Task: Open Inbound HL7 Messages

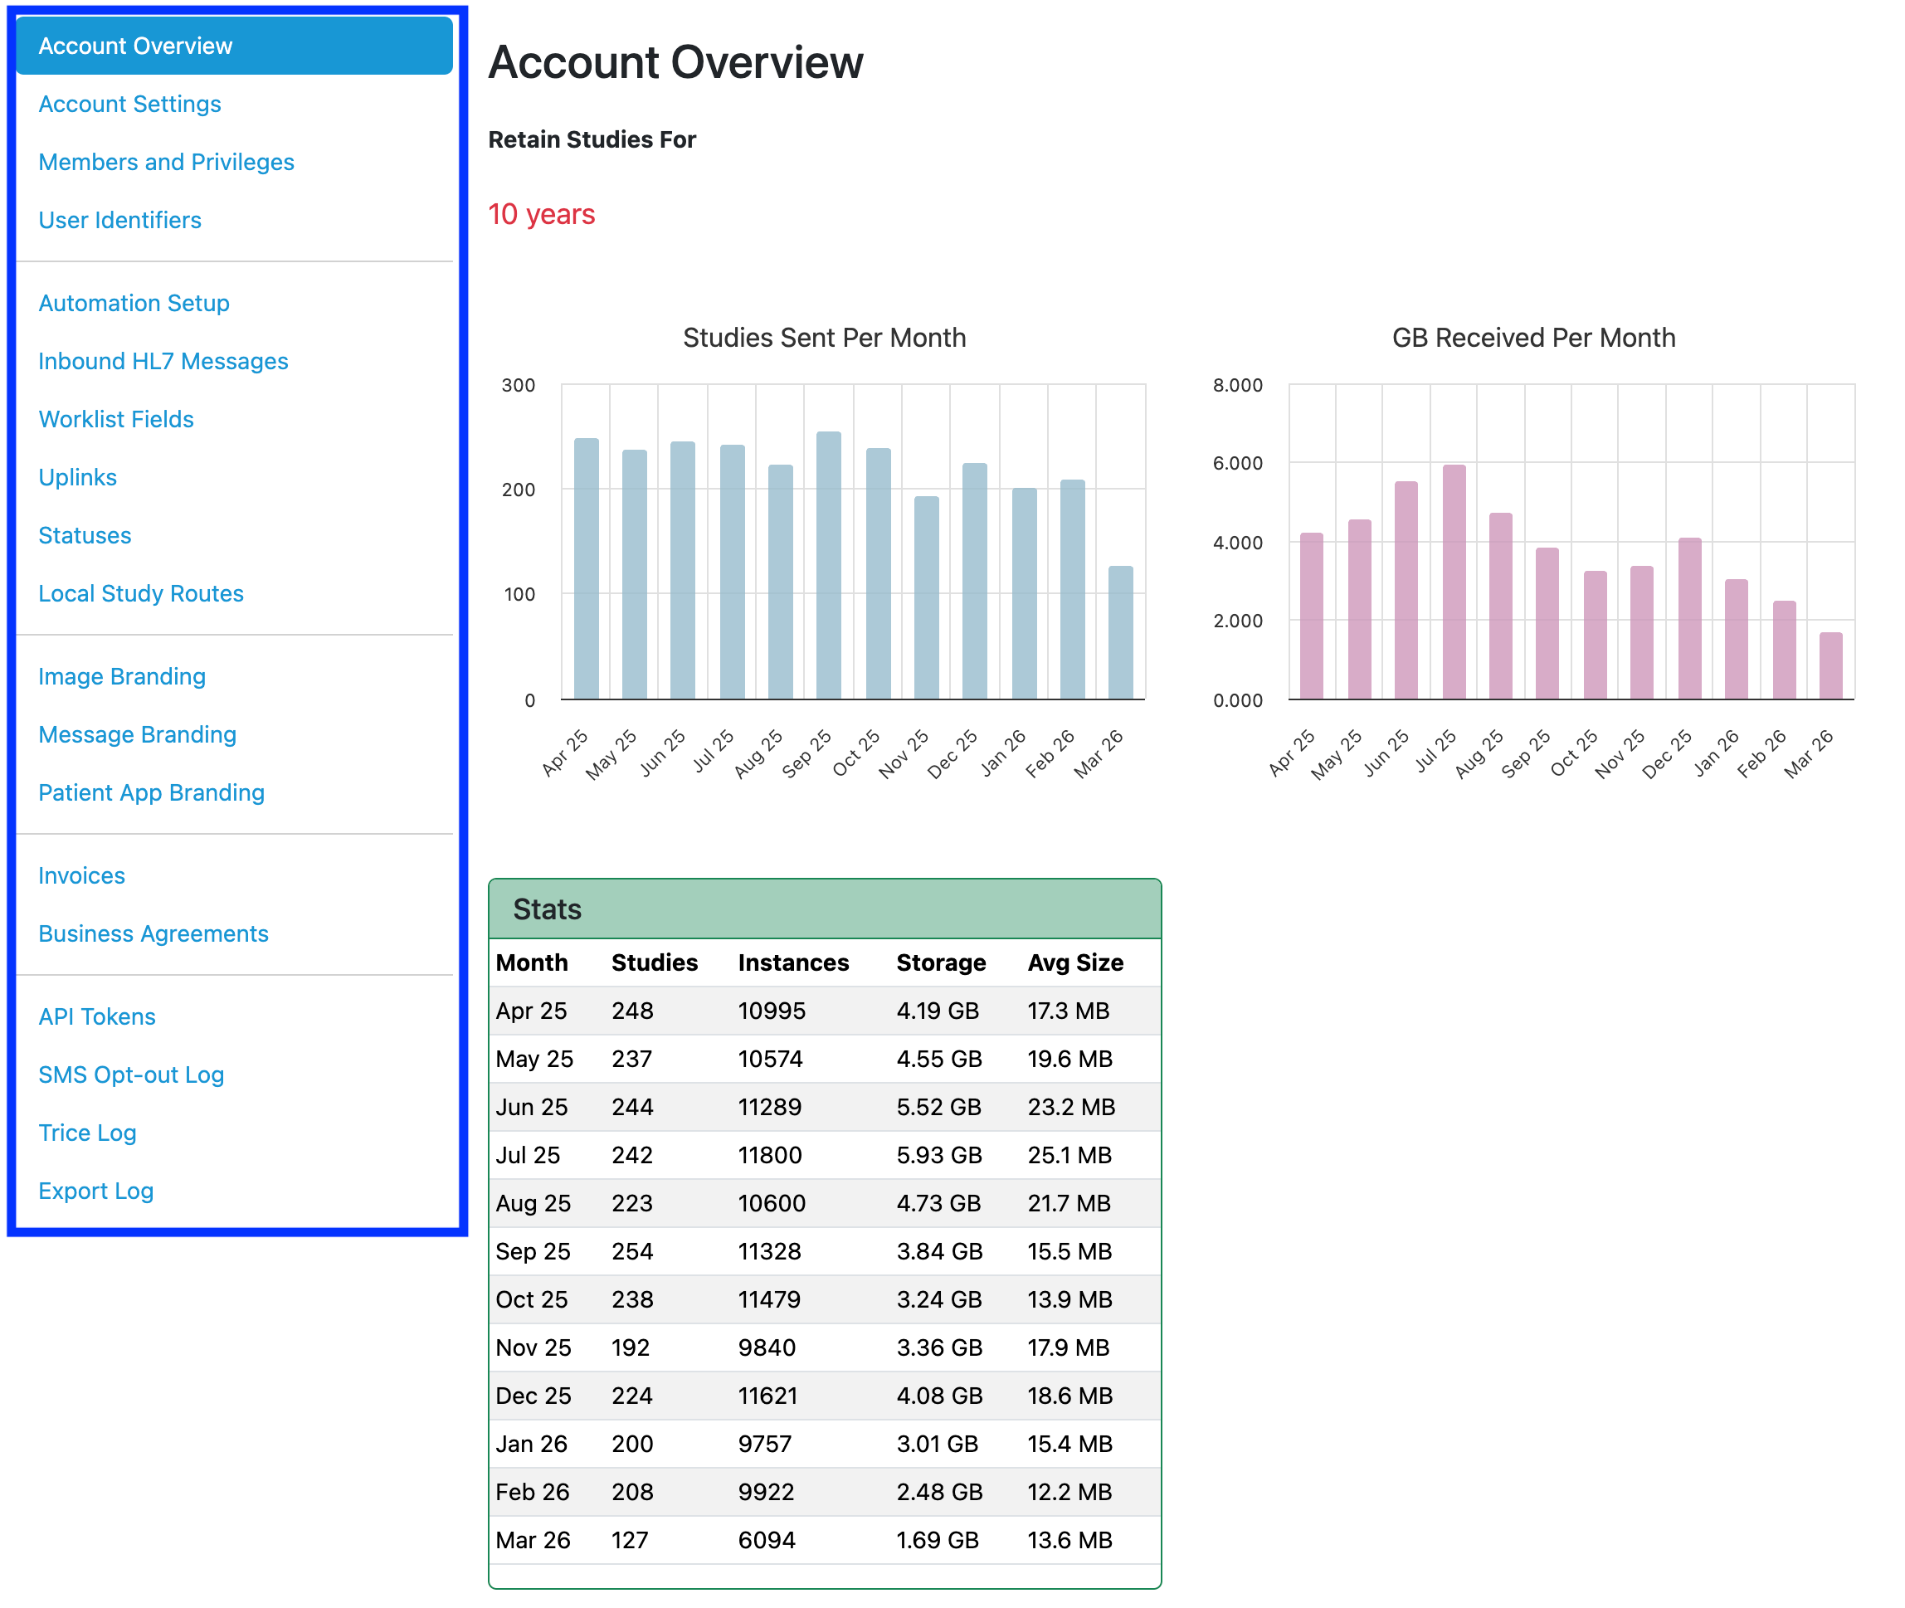Action: click(163, 361)
